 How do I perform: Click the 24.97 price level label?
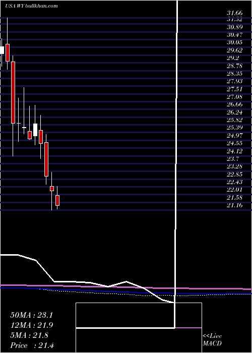tap(234, 136)
